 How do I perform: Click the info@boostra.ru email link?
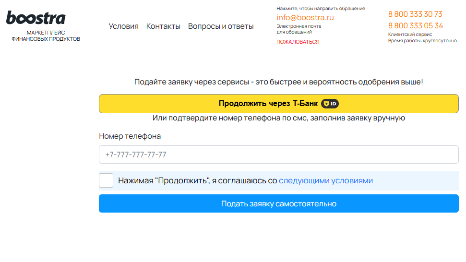305,18
